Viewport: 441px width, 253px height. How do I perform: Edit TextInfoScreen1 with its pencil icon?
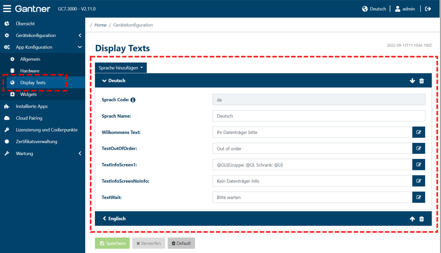point(419,165)
